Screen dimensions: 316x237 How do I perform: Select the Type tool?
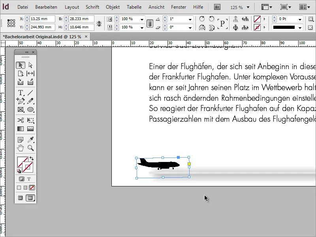[21, 93]
